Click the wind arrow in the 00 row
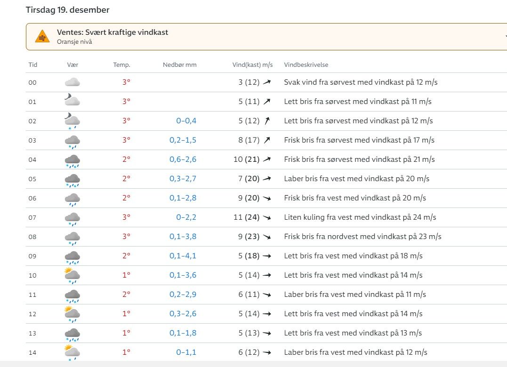 click(x=267, y=82)
